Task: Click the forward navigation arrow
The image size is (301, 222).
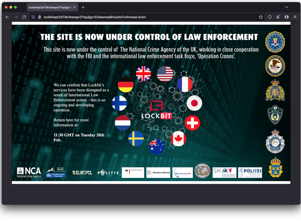Action: coord(16,17)
